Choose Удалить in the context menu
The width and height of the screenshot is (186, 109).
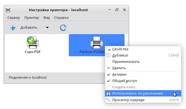click(x=143, y=68)
